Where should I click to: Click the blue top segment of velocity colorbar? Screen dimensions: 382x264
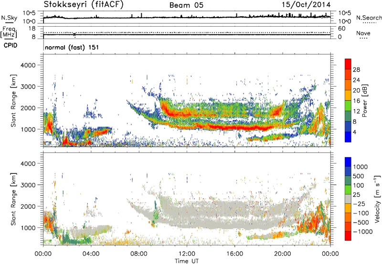pyautogui.click(x=348, y=162)
